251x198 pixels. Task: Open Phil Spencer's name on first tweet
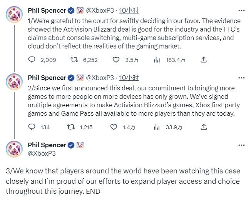47,10
